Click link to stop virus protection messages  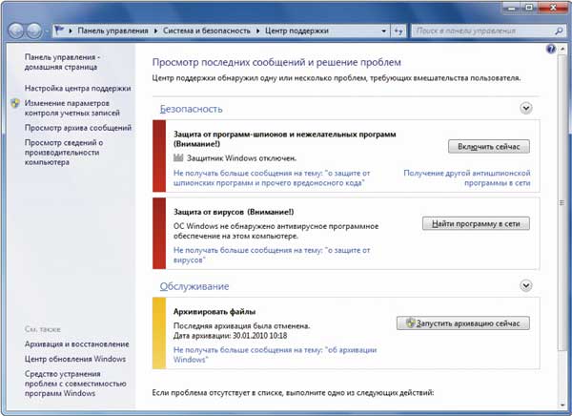pos(272,255)
